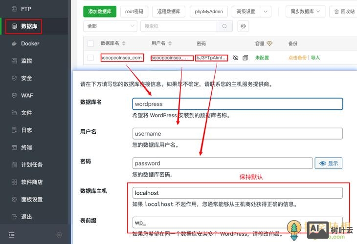357x244 pixels.
Task: Click the 软件商店 grid icon
Action: point(14,182)
